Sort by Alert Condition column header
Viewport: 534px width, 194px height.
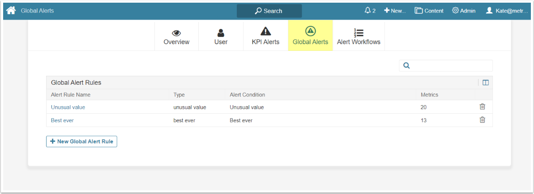[x=247, y=95]
